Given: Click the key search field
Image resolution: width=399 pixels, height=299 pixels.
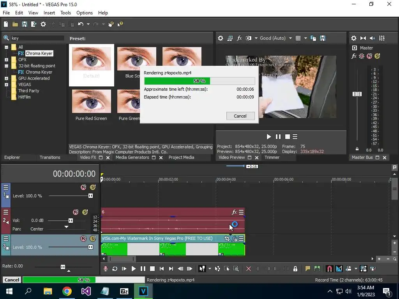Looking at the screenshot, I should click(x=37, y=38).
